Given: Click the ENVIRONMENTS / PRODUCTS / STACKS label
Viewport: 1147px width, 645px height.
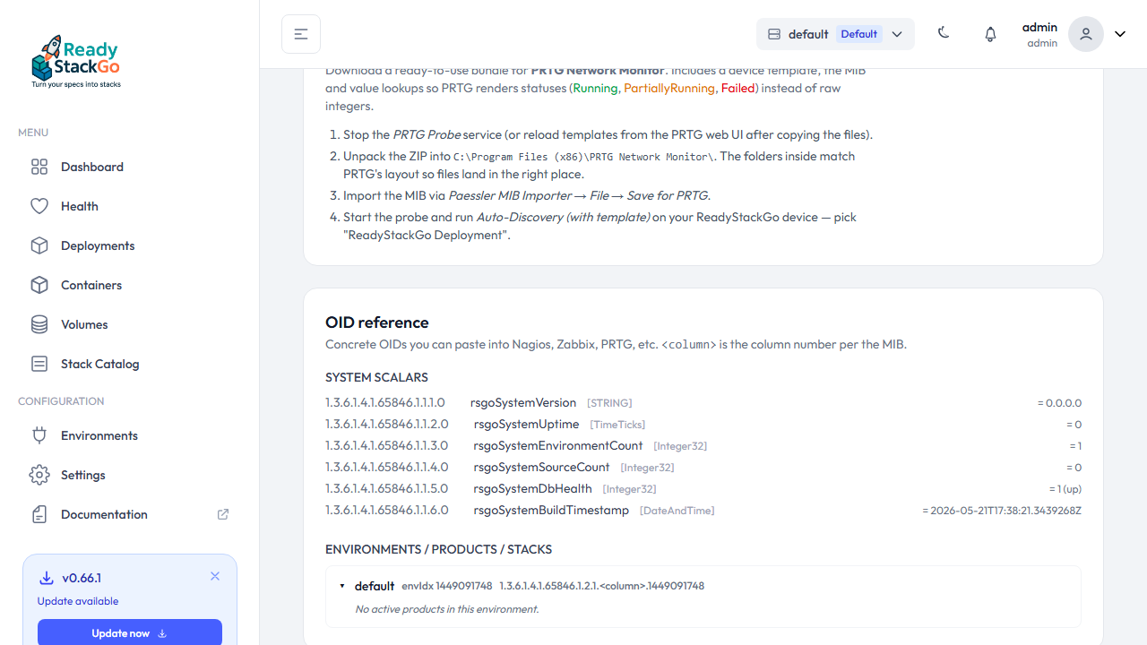Looking at the screenshot, I should (x=438, y=550).
